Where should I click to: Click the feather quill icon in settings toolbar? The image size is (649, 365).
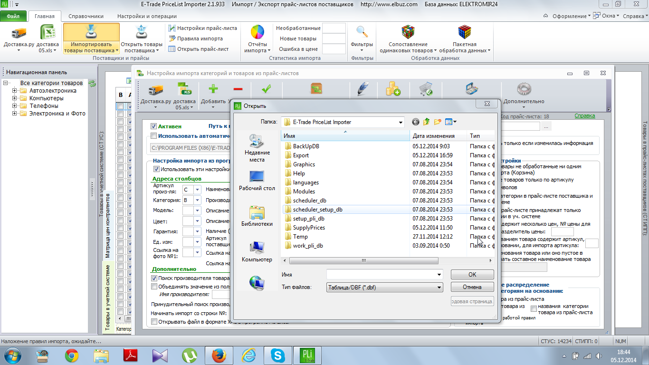pyautogui.click(x=363, y=89)
